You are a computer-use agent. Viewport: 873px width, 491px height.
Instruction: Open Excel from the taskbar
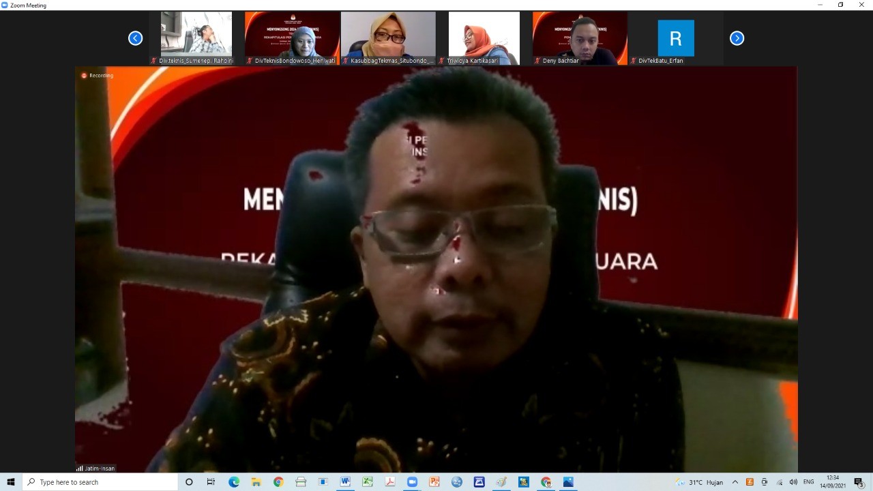367,482
